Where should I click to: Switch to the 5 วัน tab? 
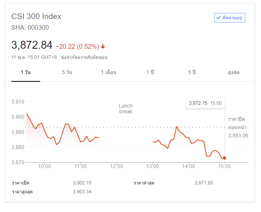coord(67,72)
